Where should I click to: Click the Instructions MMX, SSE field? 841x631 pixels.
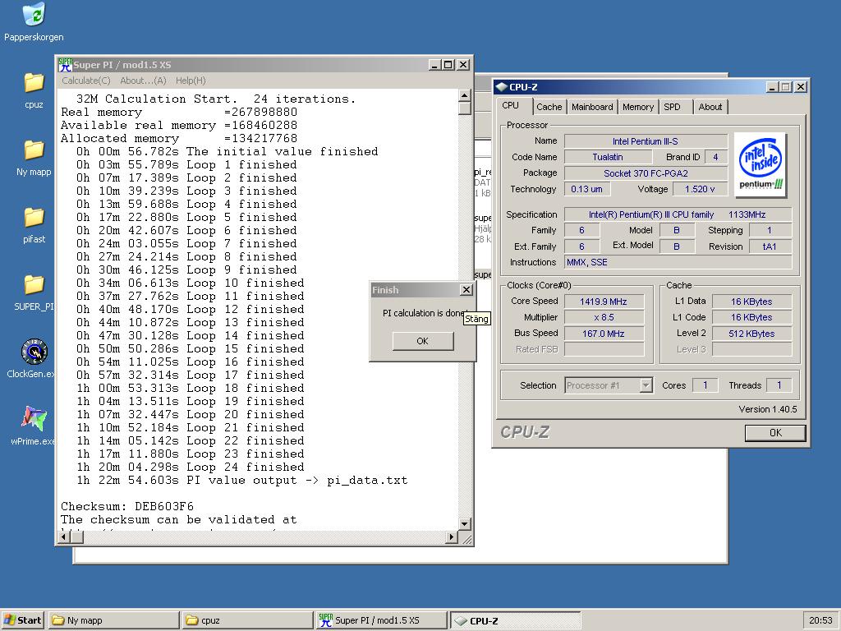point(678,262)
